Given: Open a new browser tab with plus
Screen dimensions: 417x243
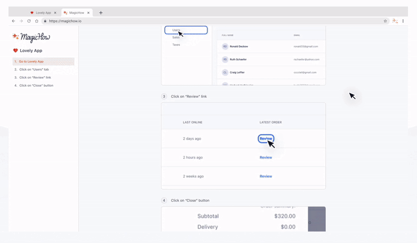Looking at the screenshot, I should tap(101, 13).
